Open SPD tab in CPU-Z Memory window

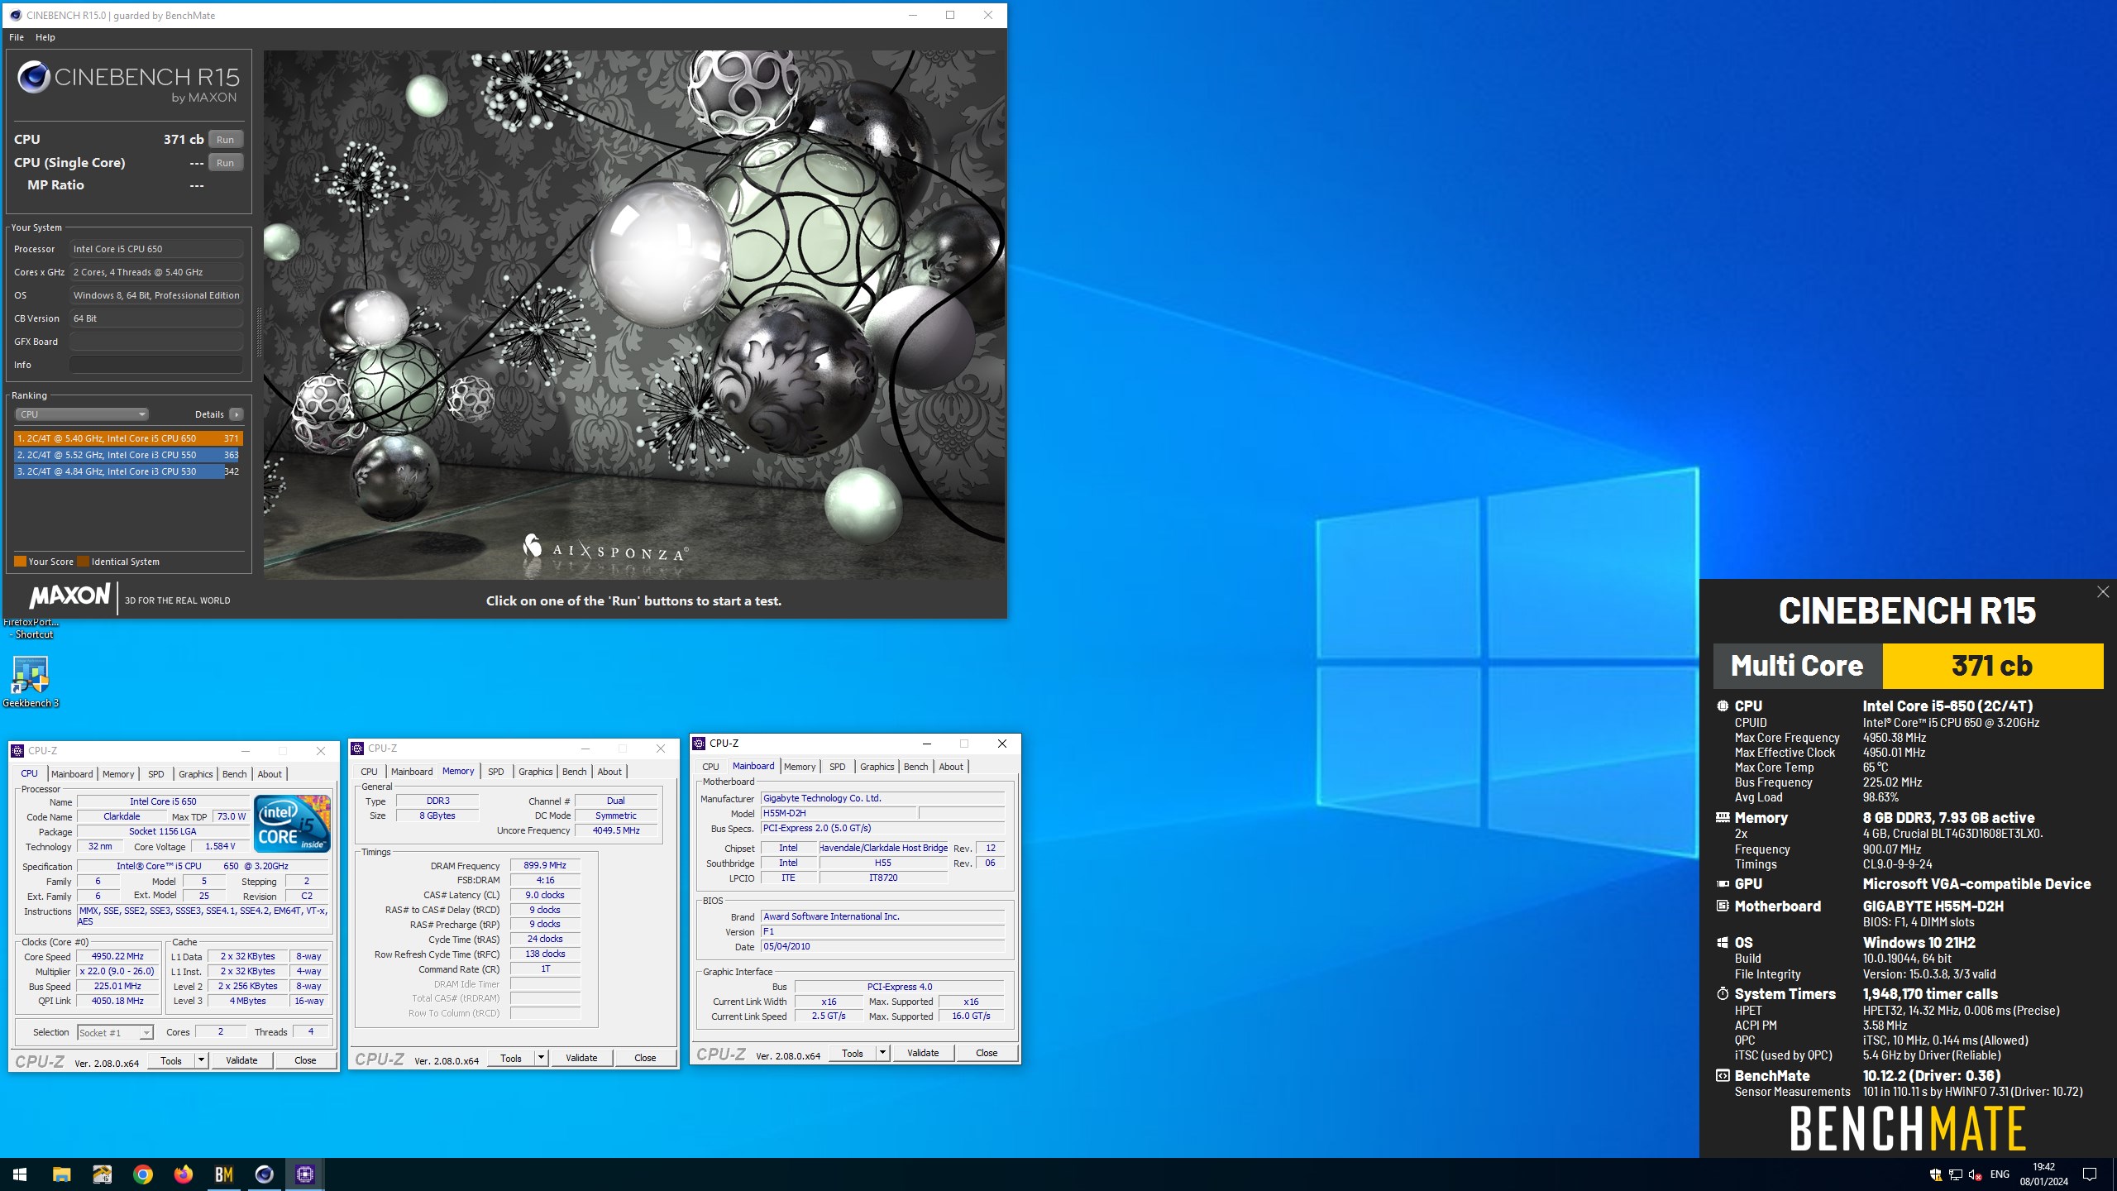[495, 772]
